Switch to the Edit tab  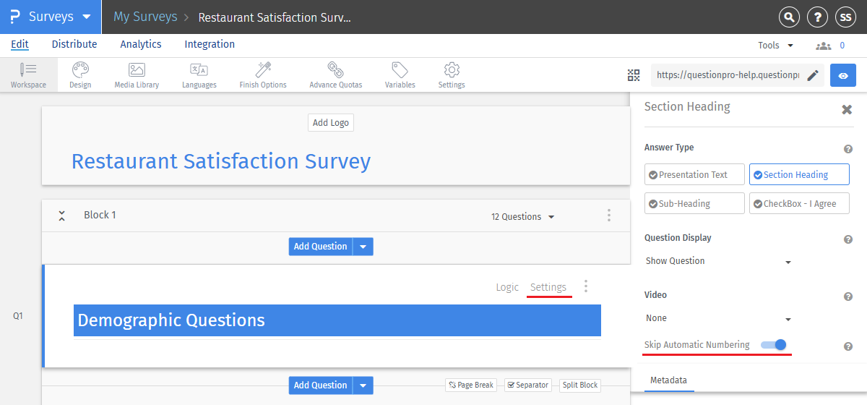tap(20, 44)
